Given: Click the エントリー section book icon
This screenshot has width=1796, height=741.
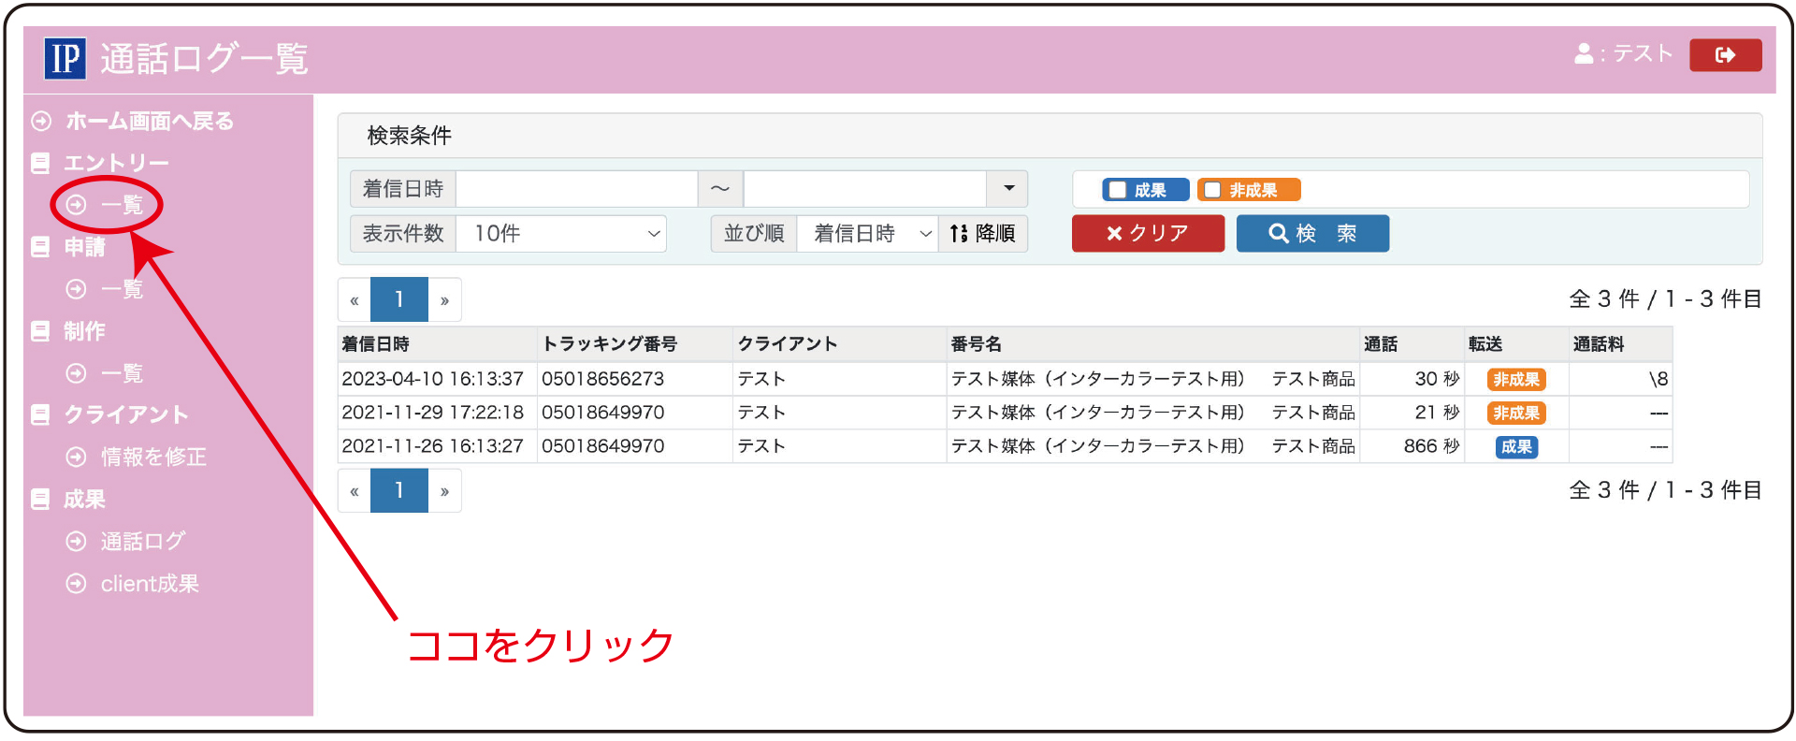Looking at the screenshot, I should pos(40,163).
